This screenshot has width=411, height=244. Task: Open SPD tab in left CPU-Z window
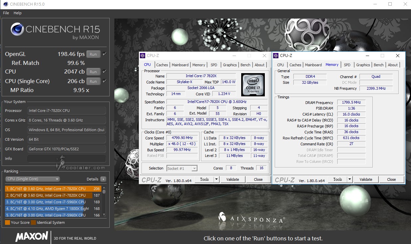(x=214, y=65)
